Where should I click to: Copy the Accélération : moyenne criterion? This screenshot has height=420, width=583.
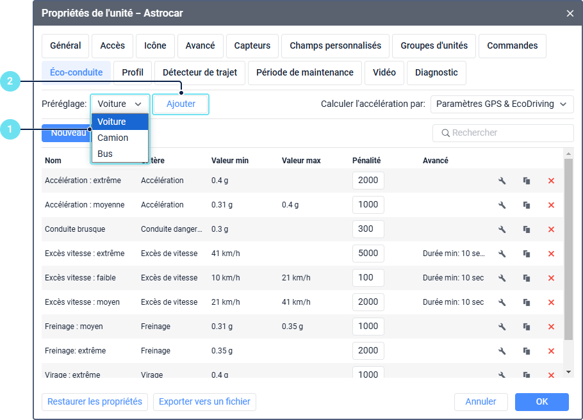coord(527,206)
